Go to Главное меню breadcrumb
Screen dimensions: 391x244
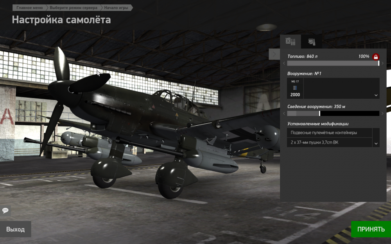point(30,7)
